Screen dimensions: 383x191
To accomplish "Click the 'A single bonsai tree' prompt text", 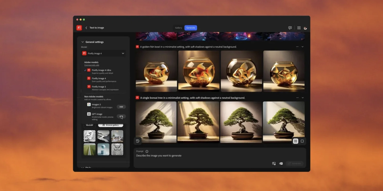I will (x=193, y=98).
